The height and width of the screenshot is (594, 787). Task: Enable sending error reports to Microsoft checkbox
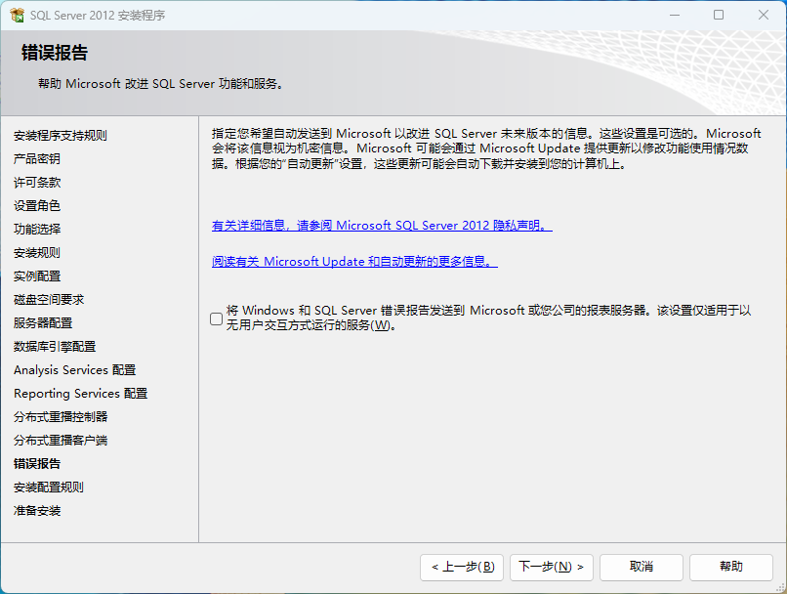point(217,318)
